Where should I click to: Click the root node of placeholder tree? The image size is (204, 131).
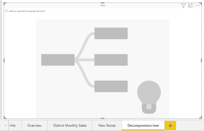(58, 60)
